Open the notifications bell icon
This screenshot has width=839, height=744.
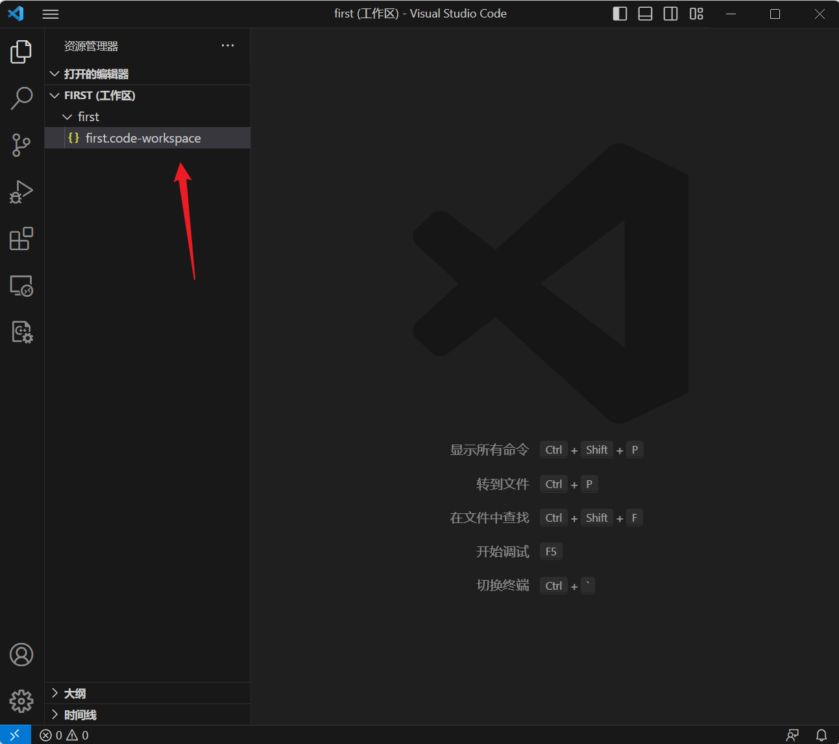821,735
